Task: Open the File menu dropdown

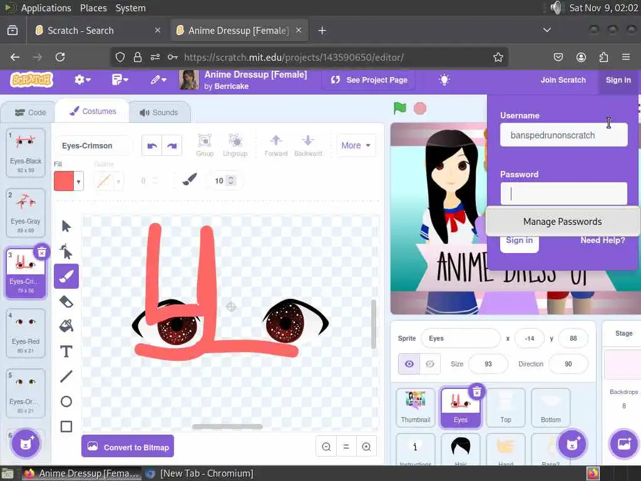Action: click(120, 80)
